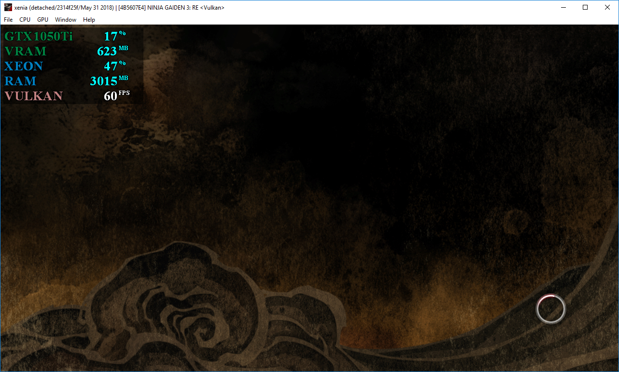Click the XEON overlay label
Image resolution: width=619 pixels, height=372 pixels.
click(24, 66)
